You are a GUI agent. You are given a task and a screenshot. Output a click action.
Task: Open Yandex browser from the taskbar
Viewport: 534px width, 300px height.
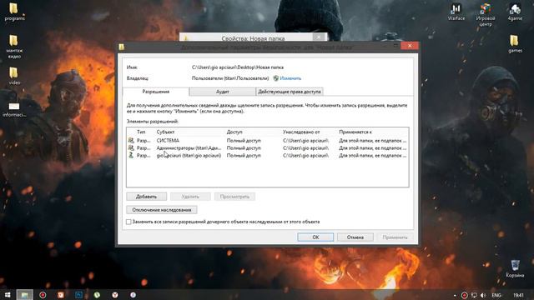coord(115,294)
